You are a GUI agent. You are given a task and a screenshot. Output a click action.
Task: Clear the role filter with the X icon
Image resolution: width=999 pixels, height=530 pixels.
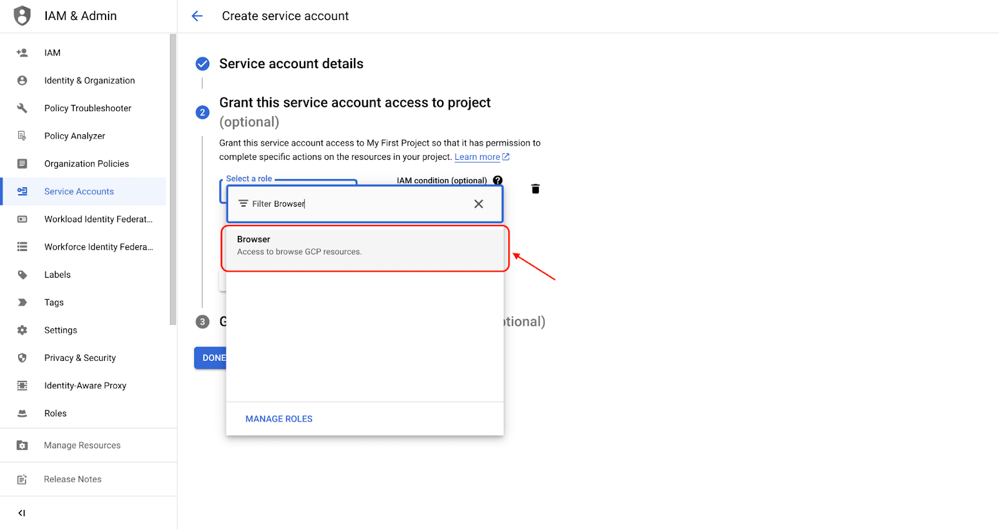(478, 204)
